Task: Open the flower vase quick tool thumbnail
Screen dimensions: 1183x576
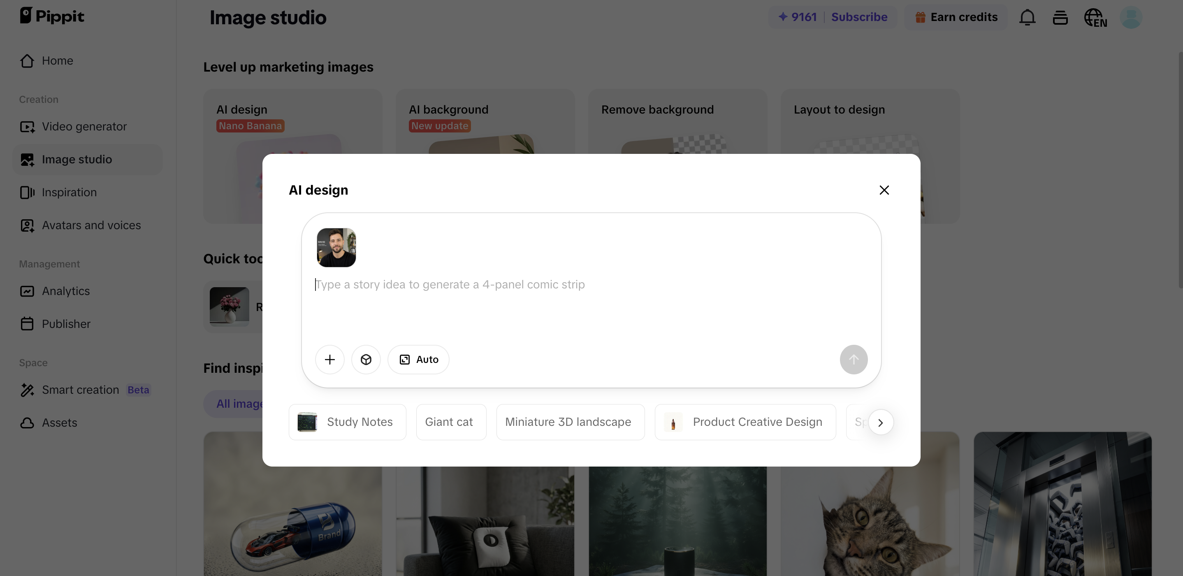Action: click(229, 307)
